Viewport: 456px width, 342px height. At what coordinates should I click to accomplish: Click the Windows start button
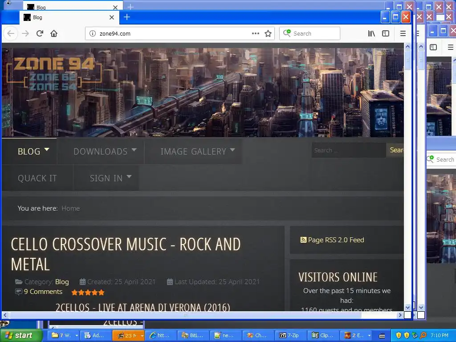point(21,335)
